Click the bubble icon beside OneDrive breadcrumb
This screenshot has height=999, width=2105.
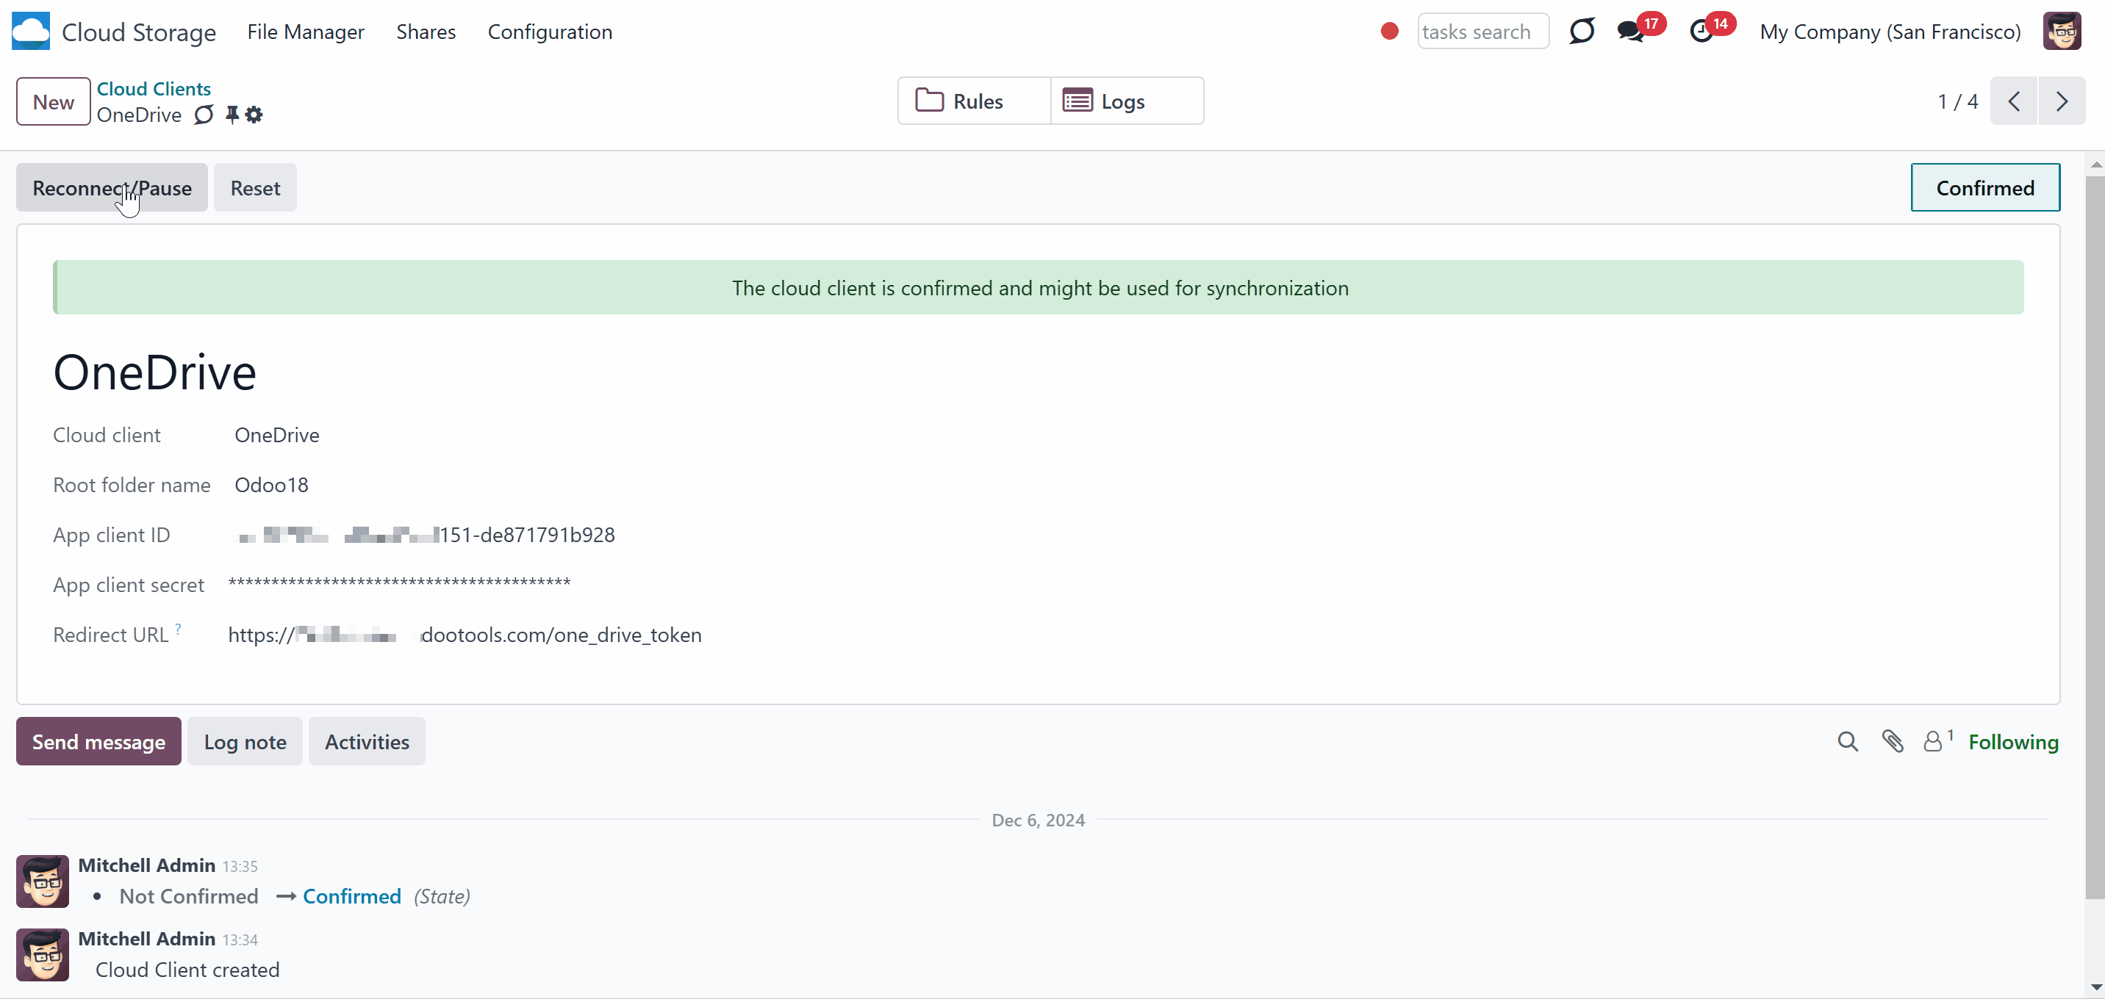click(204, 115)
